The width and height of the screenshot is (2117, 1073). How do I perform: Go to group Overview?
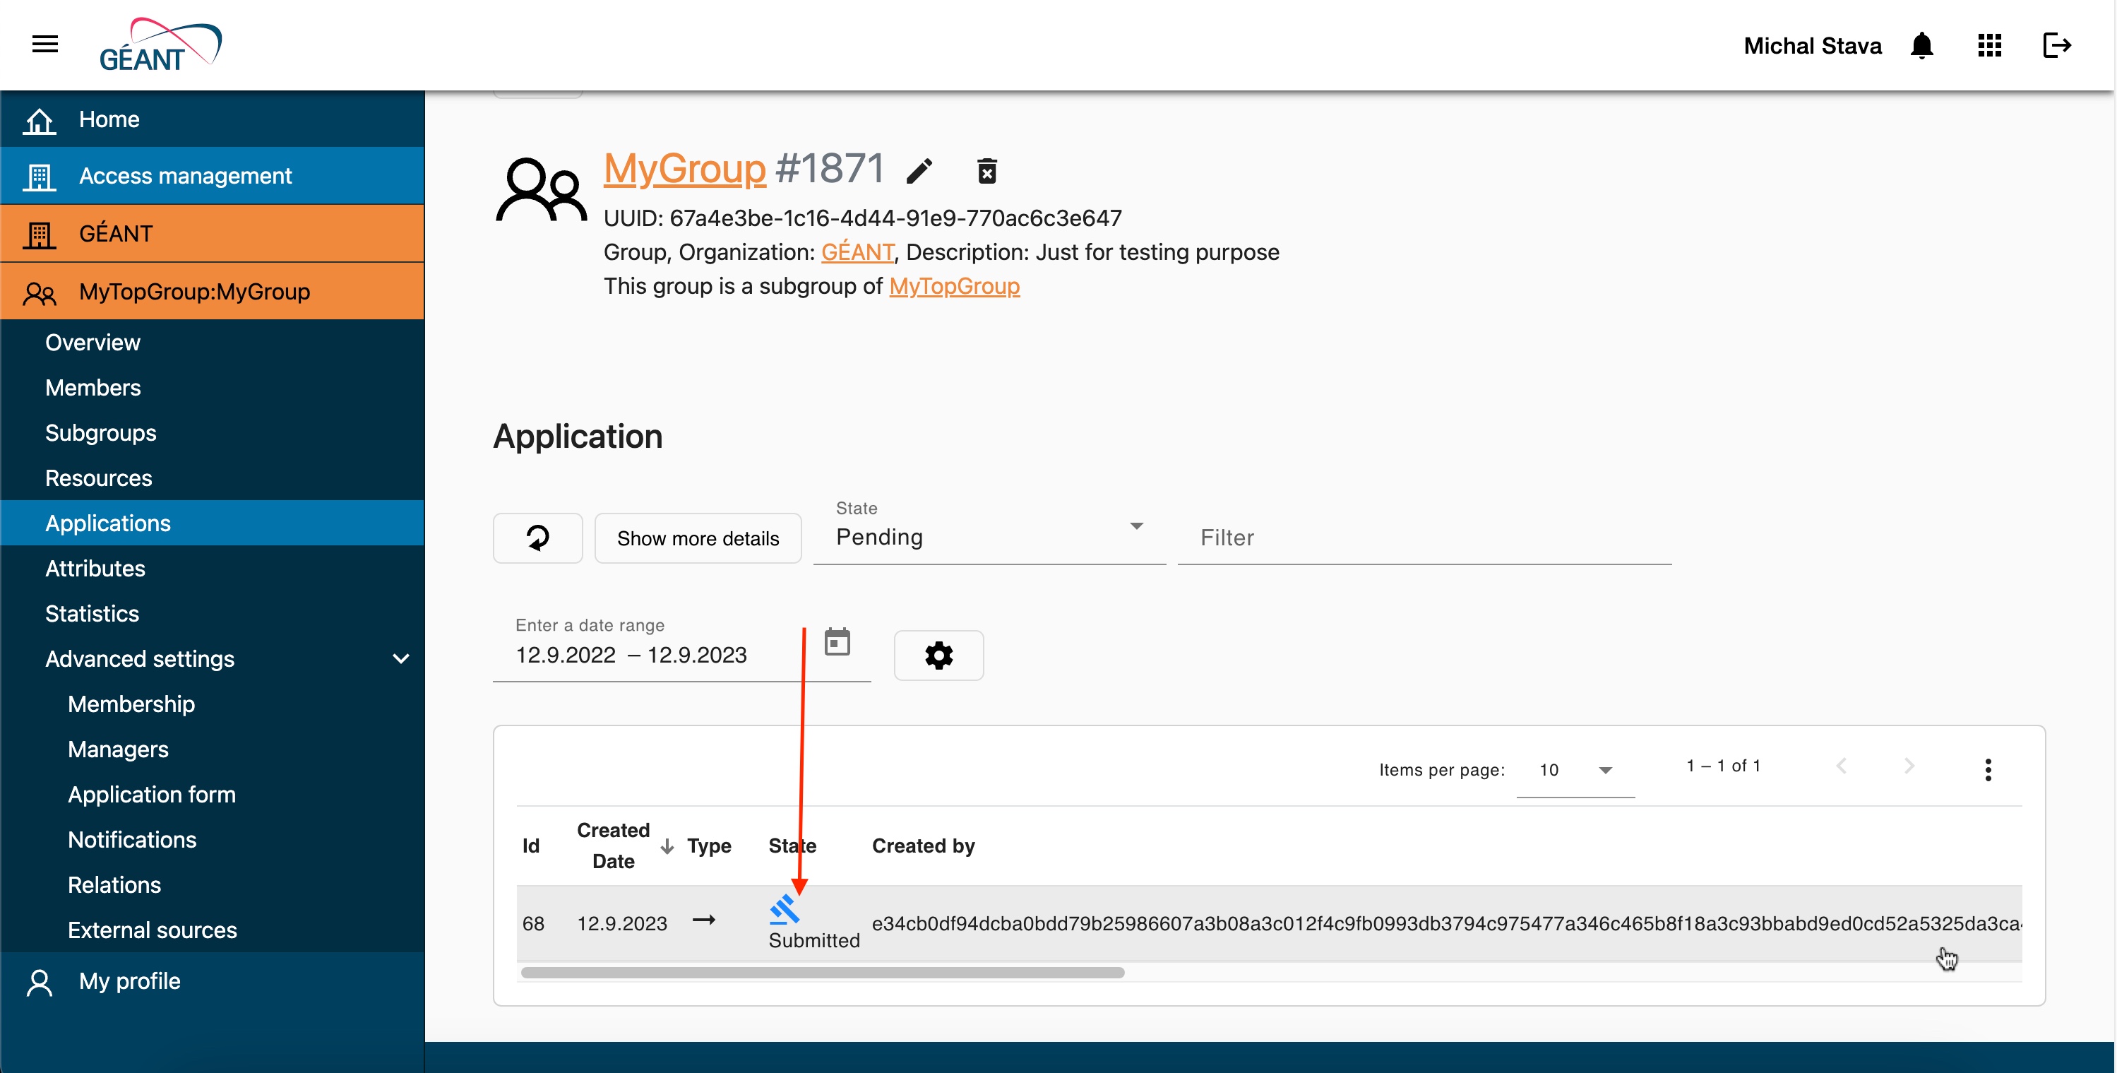click(x=212, y=342)
